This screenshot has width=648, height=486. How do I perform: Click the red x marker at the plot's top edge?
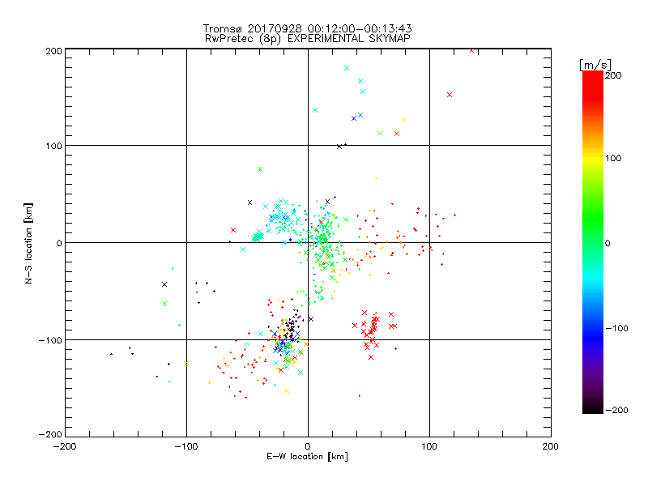pos(471,50)
